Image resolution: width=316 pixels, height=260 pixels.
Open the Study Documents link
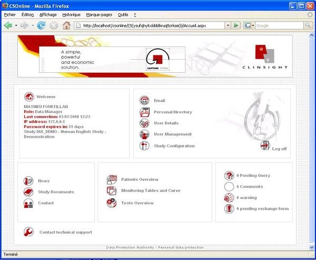(x=56, y=192)
